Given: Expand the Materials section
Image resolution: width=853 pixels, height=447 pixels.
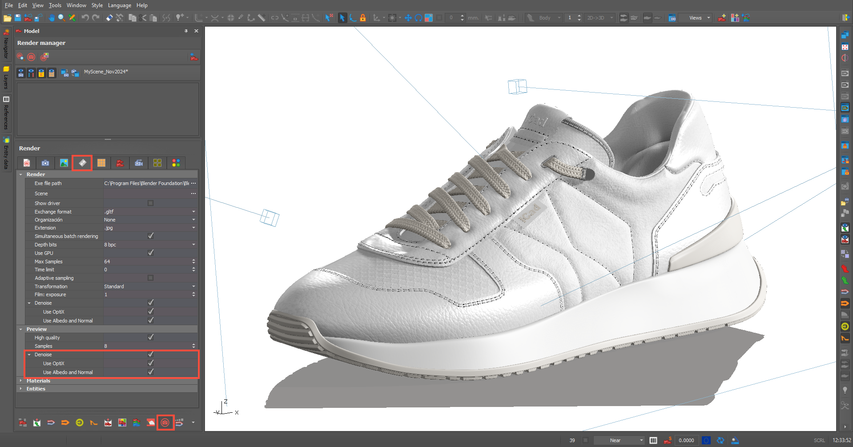Looking at the screenshot, I should pos(21,381).
